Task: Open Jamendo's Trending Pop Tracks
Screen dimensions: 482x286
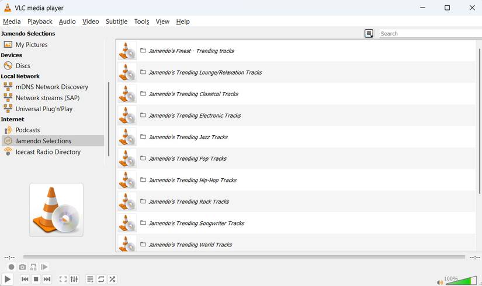Action: 296,158
